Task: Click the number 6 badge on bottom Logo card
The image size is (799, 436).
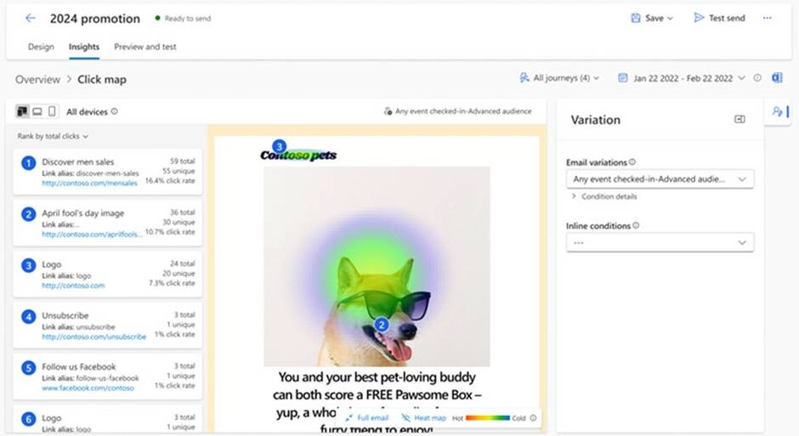Action: click(29, 419)
